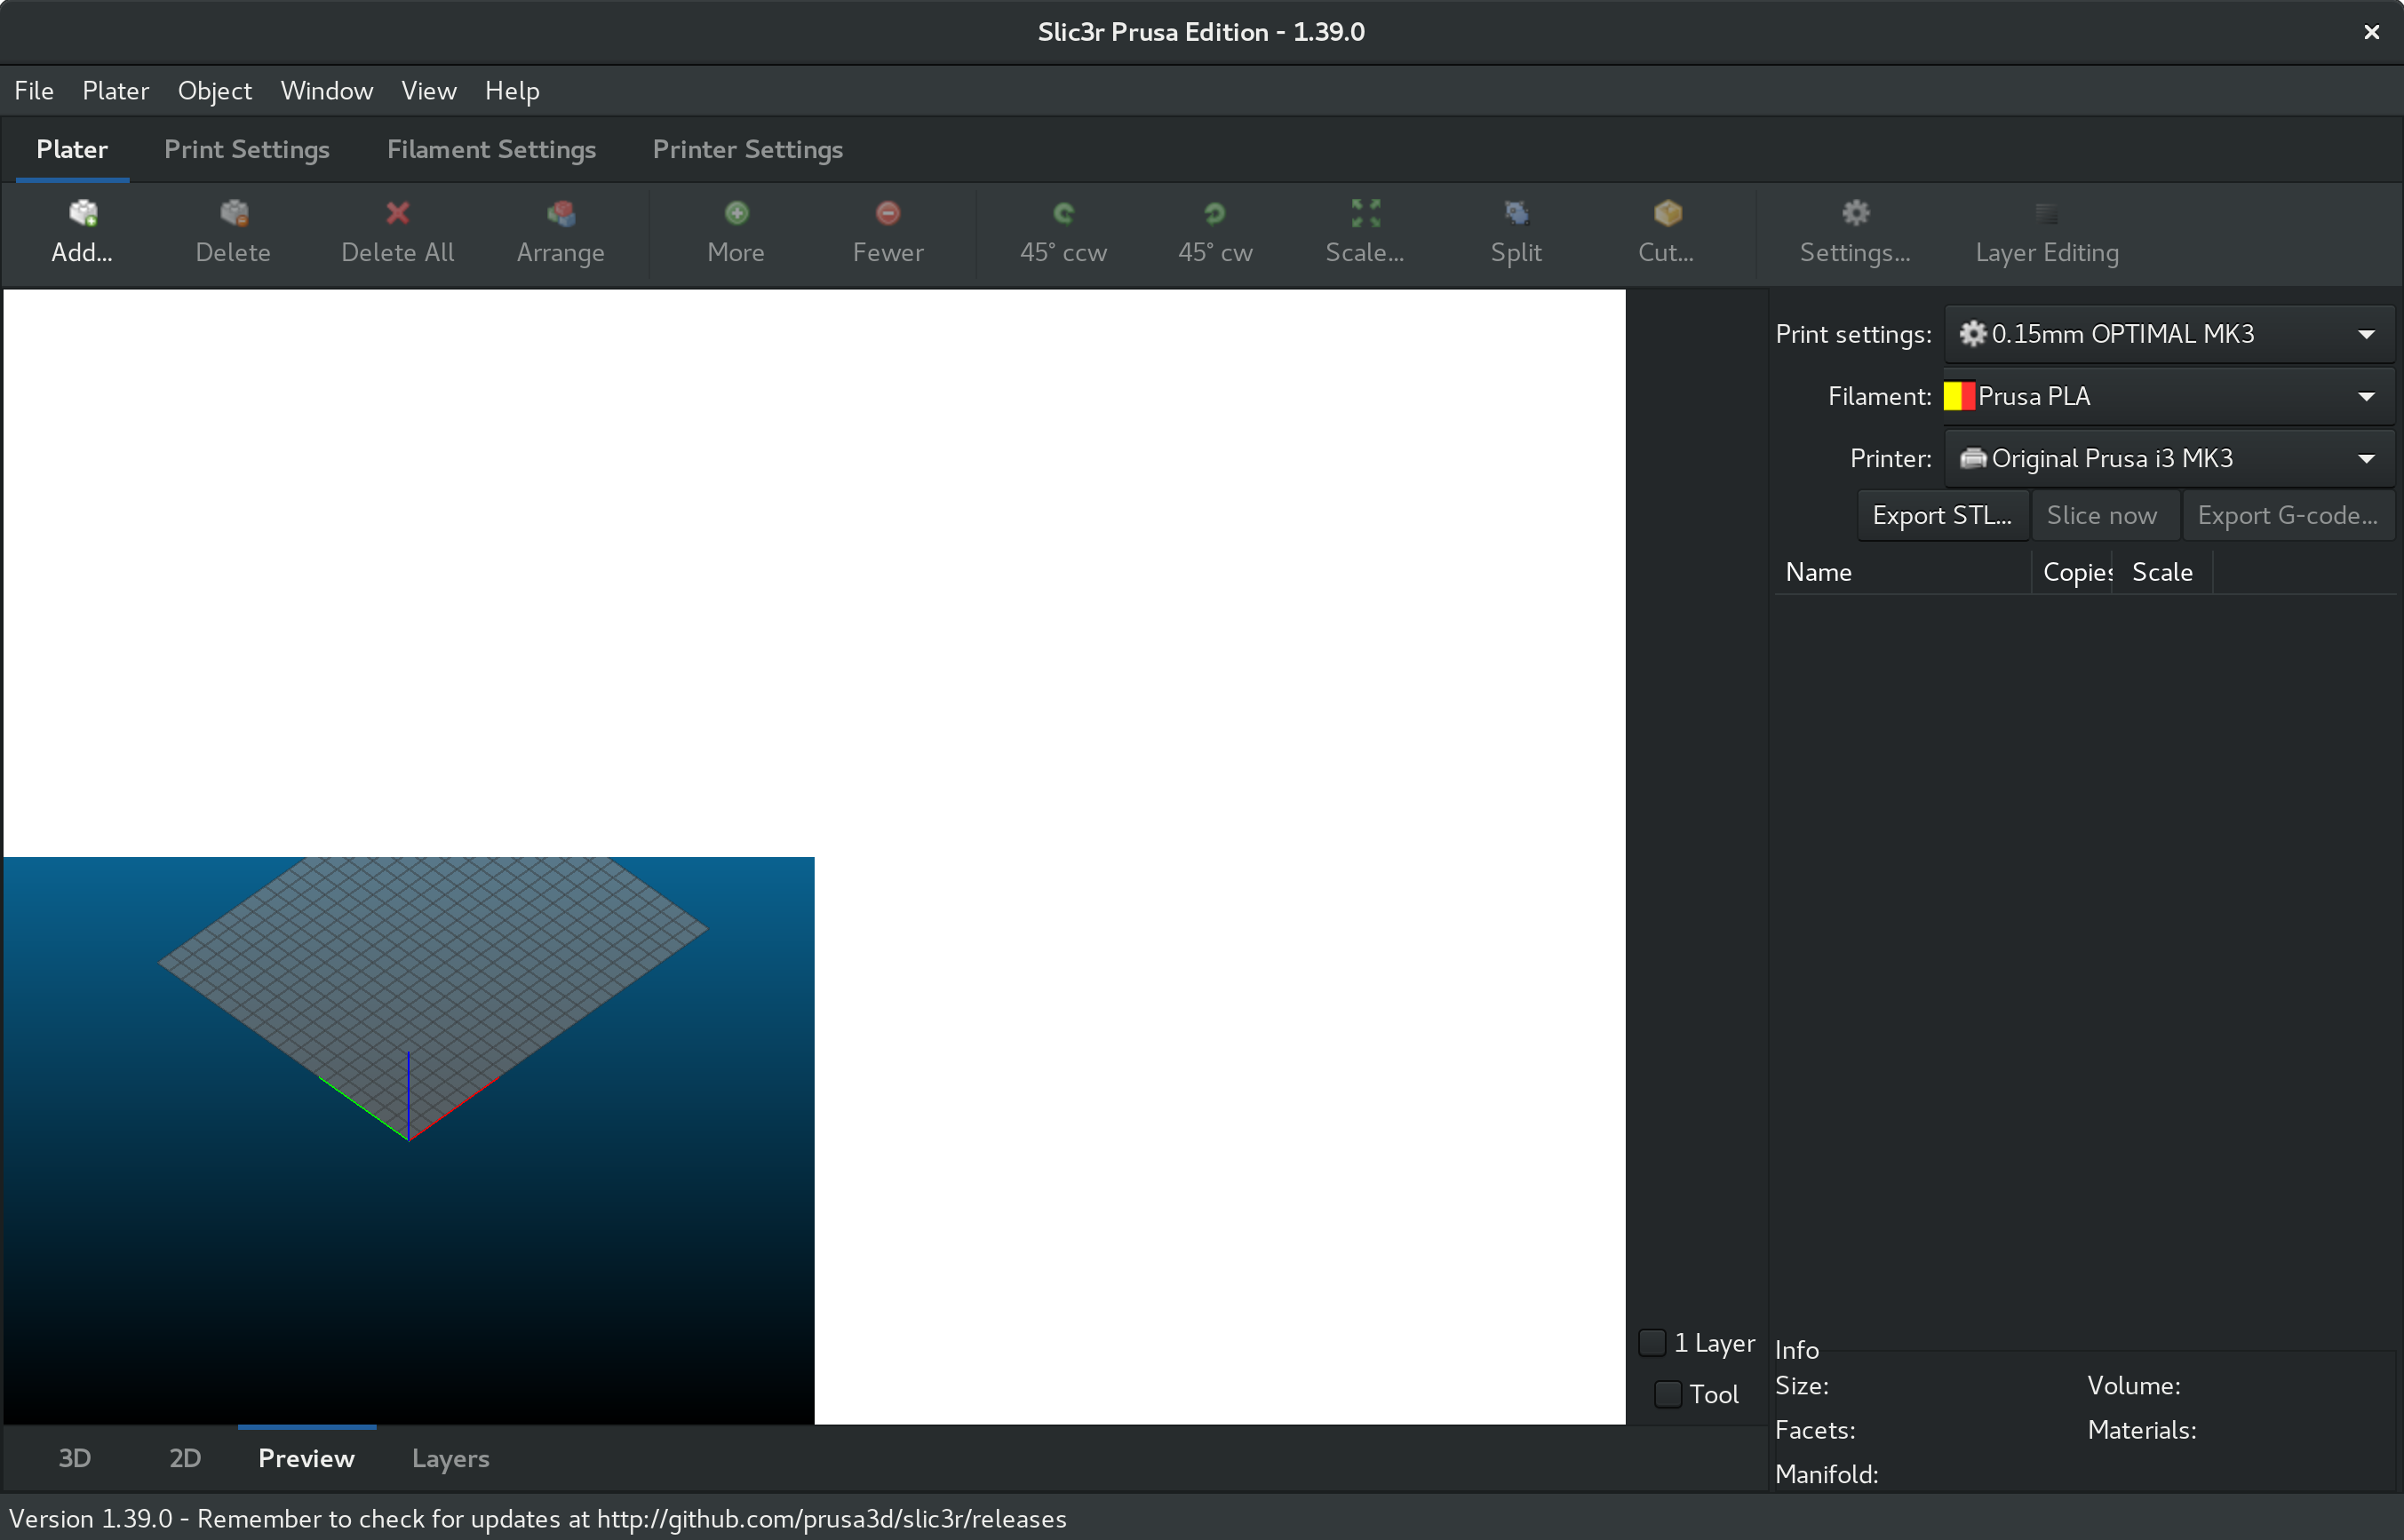Rotate 45° cw using toolbar icon
2404x1540 pixels.
point(1214,213)
